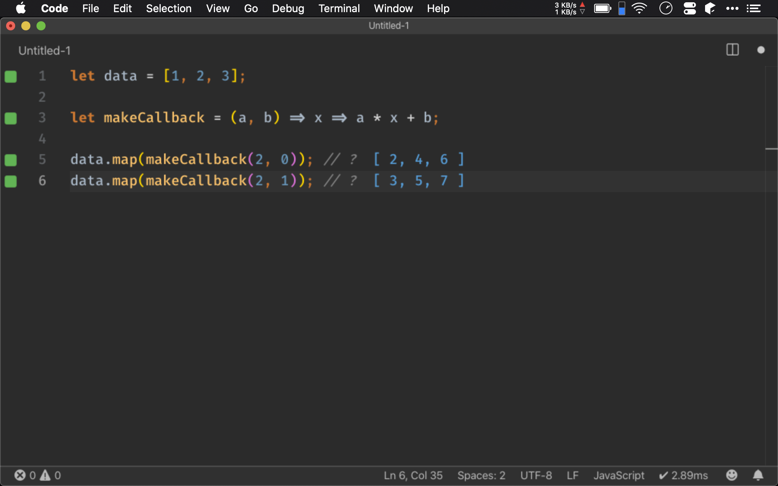Open notifications bell in status bar
Viewport: 778px width, 486px height.
(758, 475)
